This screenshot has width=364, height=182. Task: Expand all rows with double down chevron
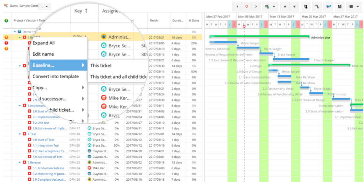(294, 6)
